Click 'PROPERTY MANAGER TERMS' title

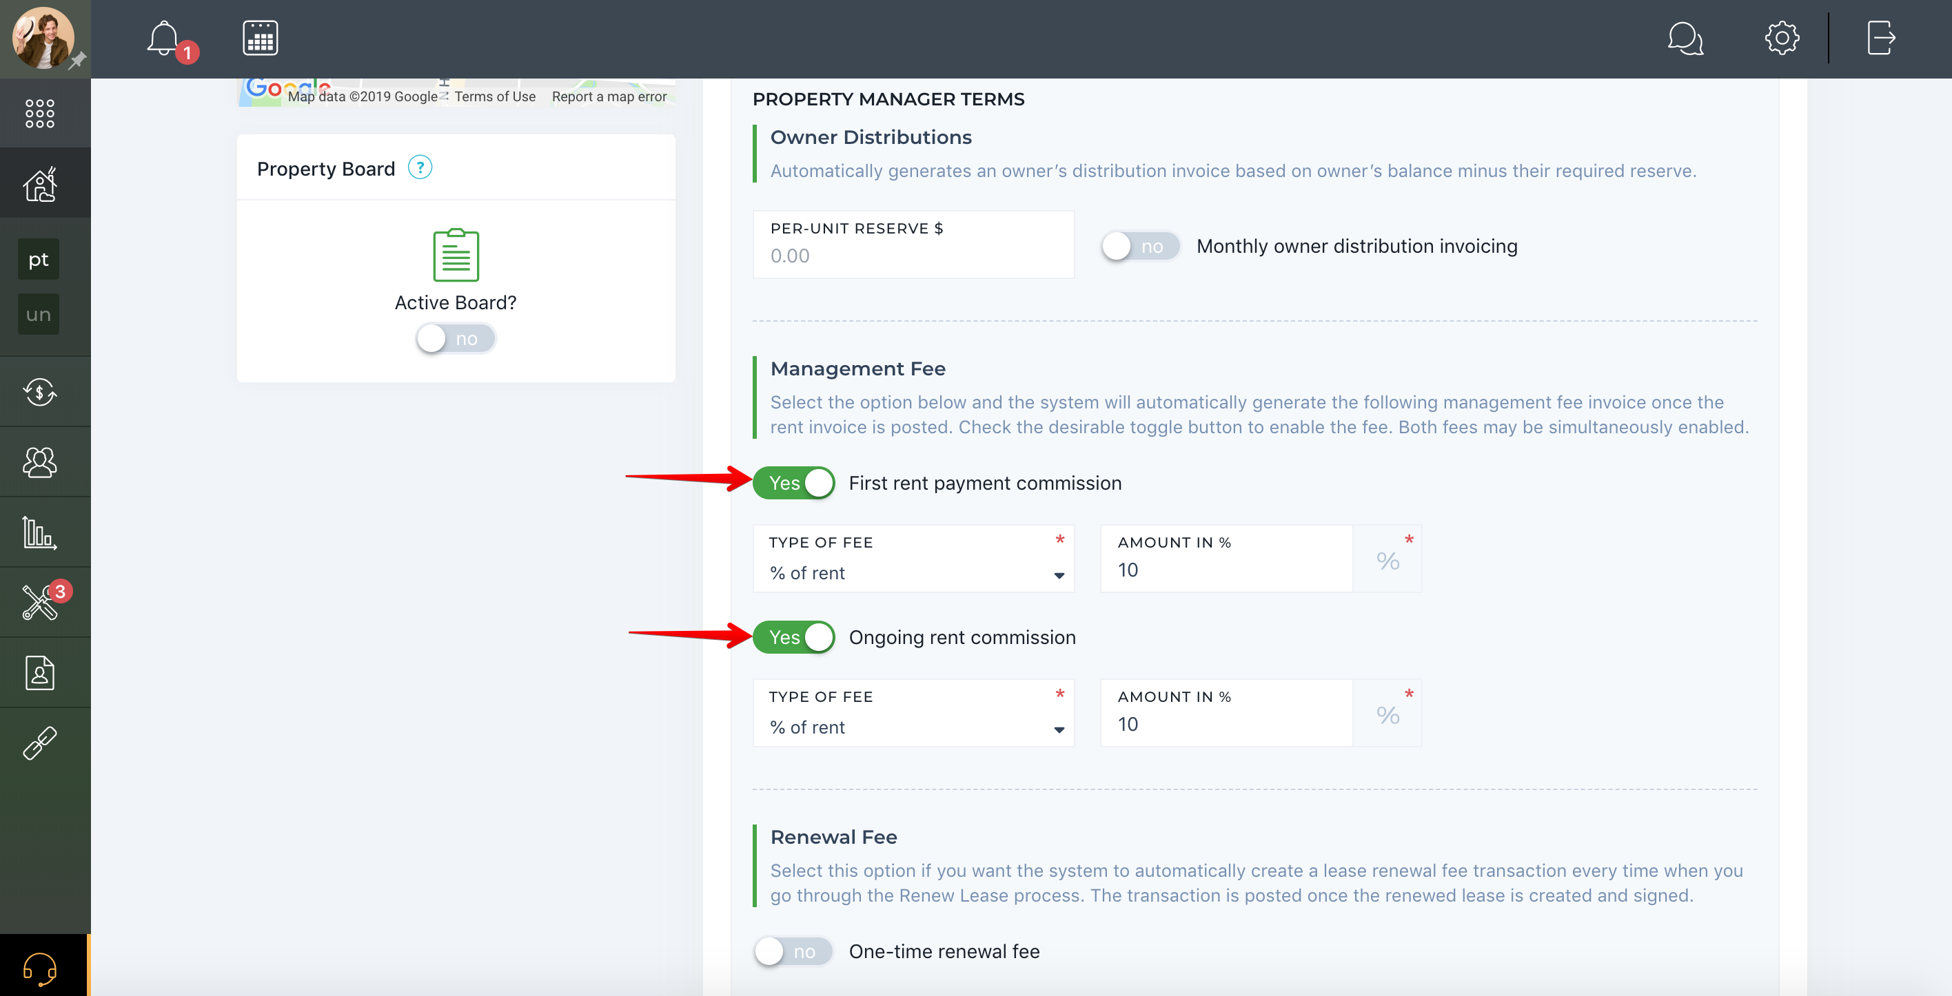point(888,100)
